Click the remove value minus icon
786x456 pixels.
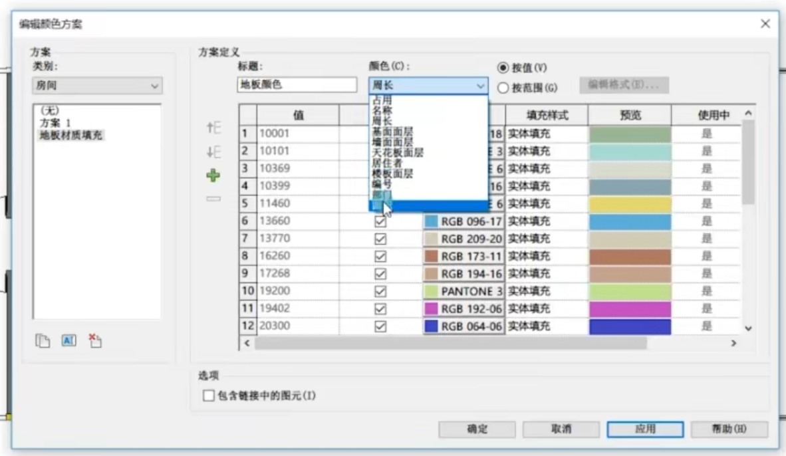[213, 199]
